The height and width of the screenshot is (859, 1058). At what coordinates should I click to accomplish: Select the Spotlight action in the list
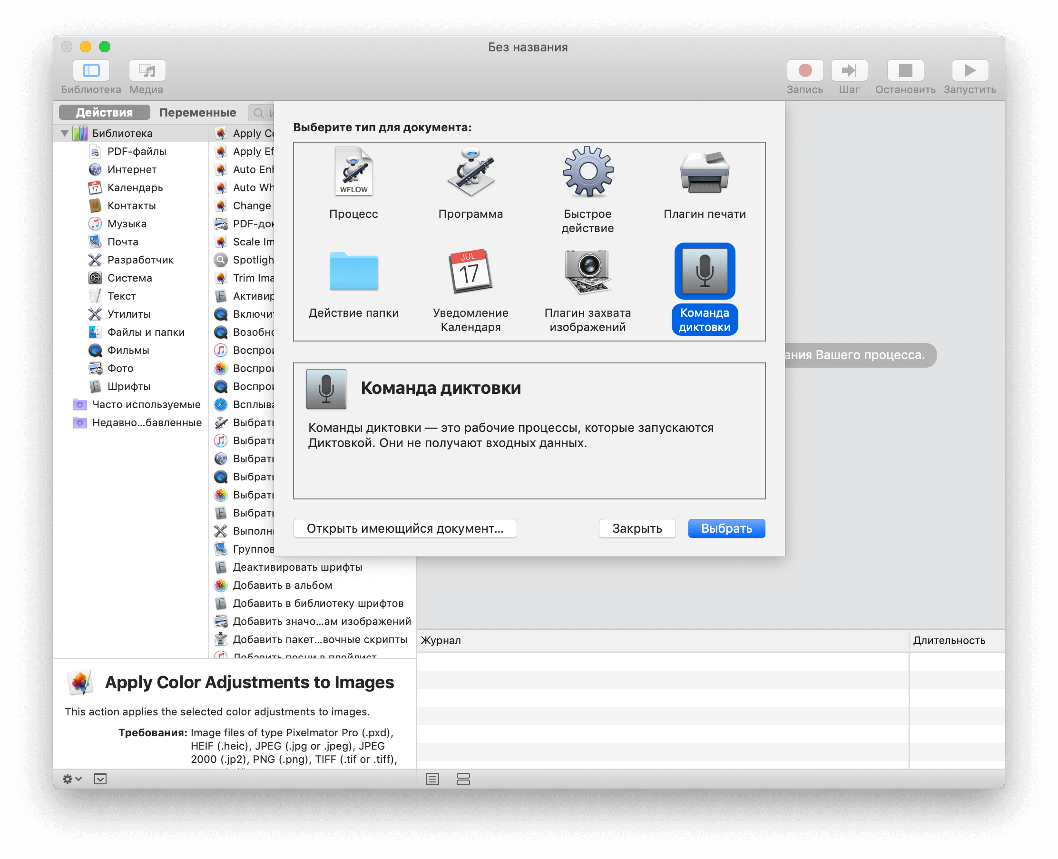tap(243, 260)
